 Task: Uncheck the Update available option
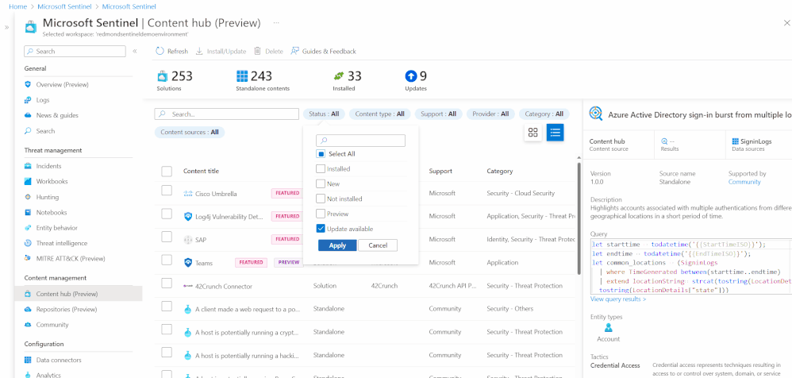[321, 229]
